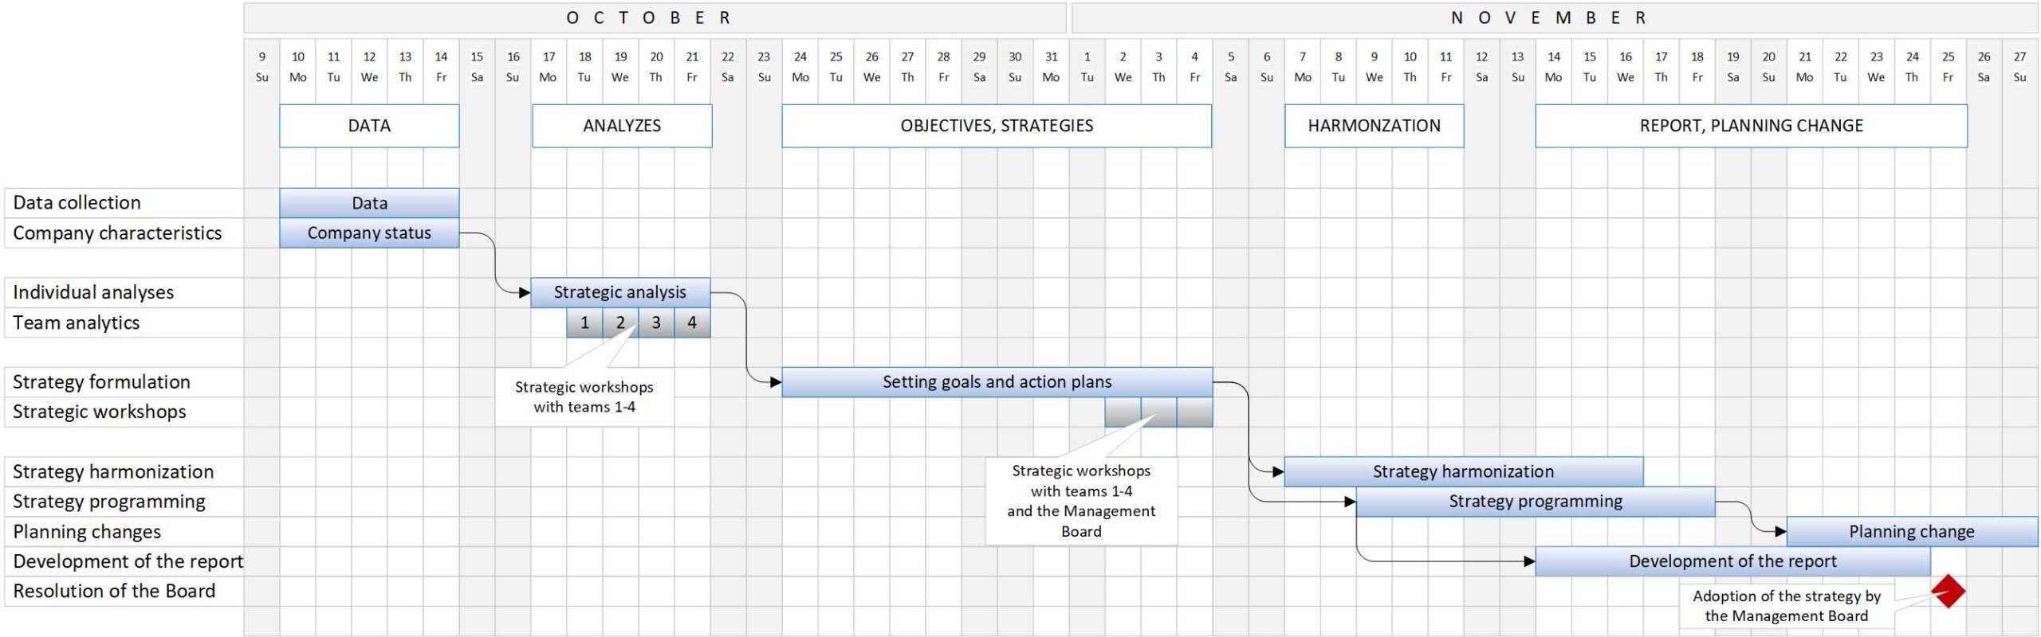2041x637 pixels.
Task: Select the 'Planning change' Gantt bar
Action: coord(1911,532)
